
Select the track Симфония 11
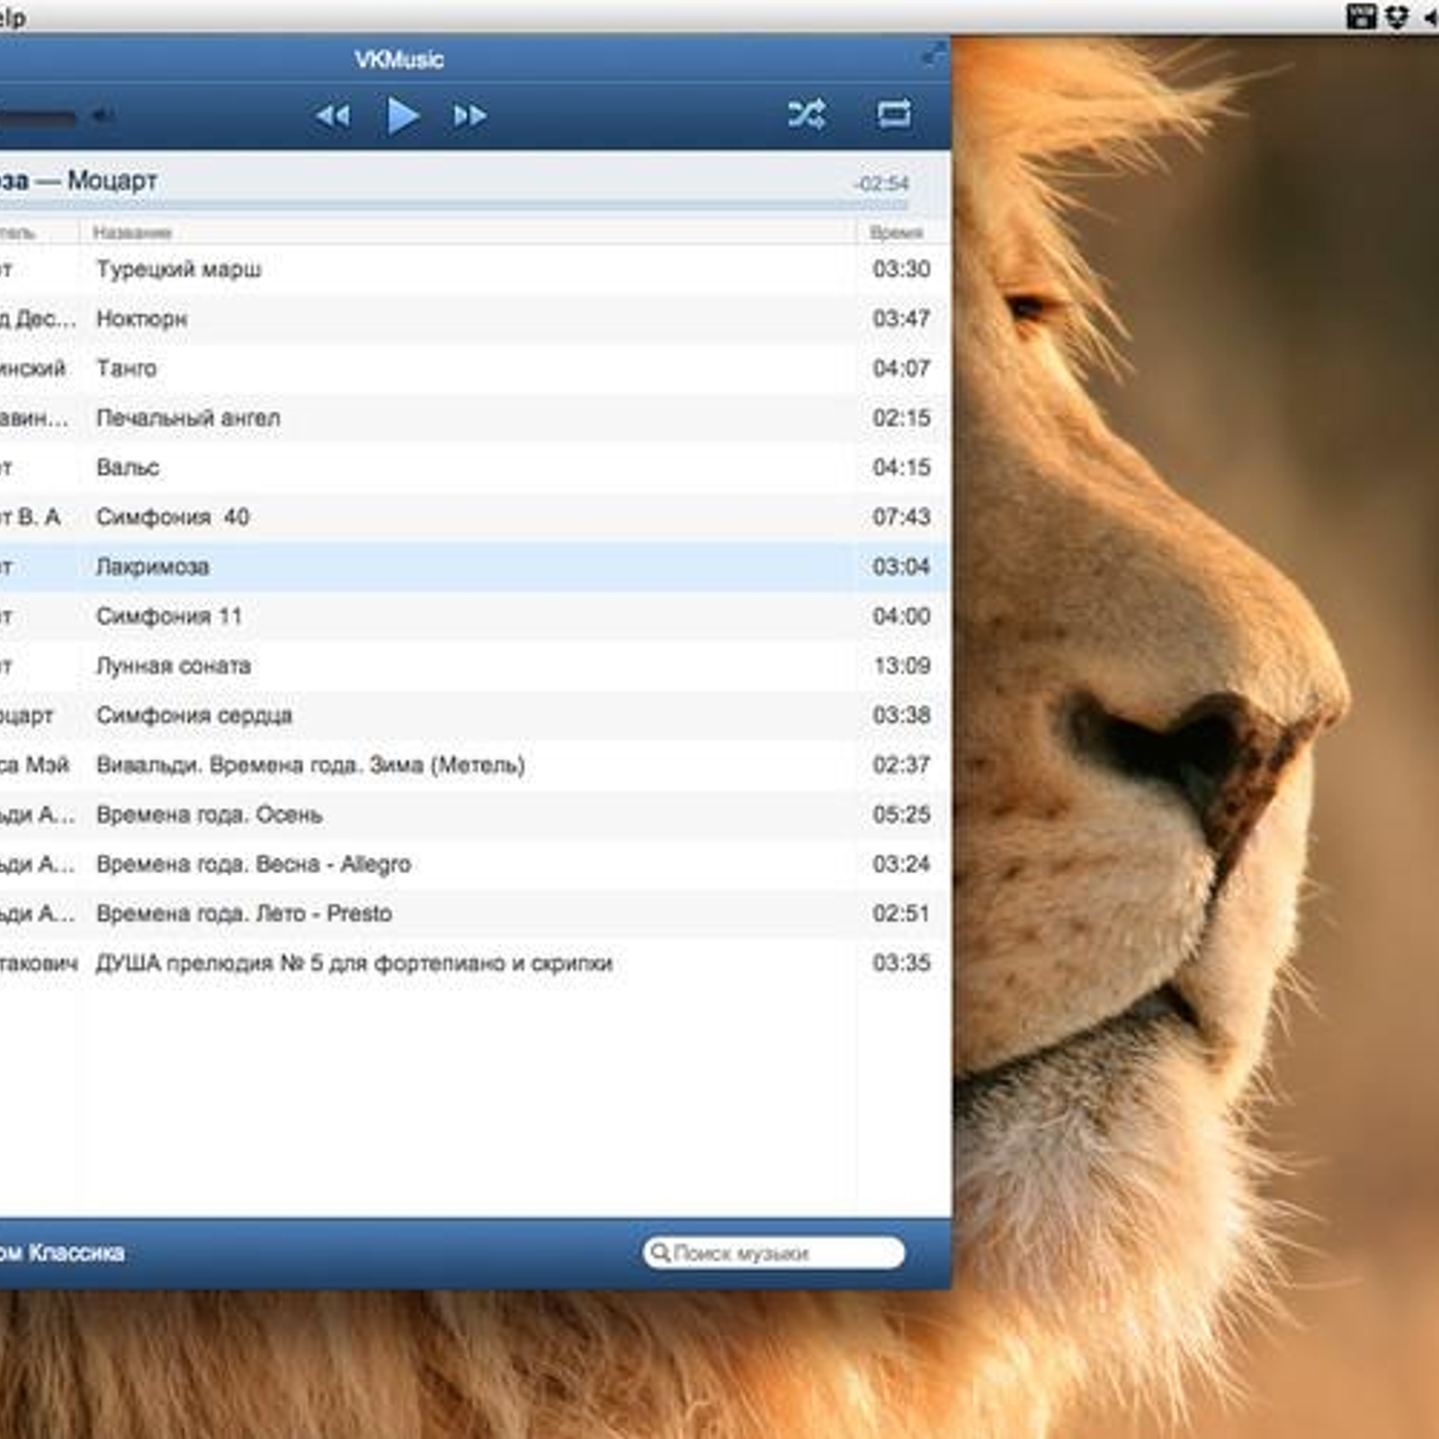tap(474, 616)
